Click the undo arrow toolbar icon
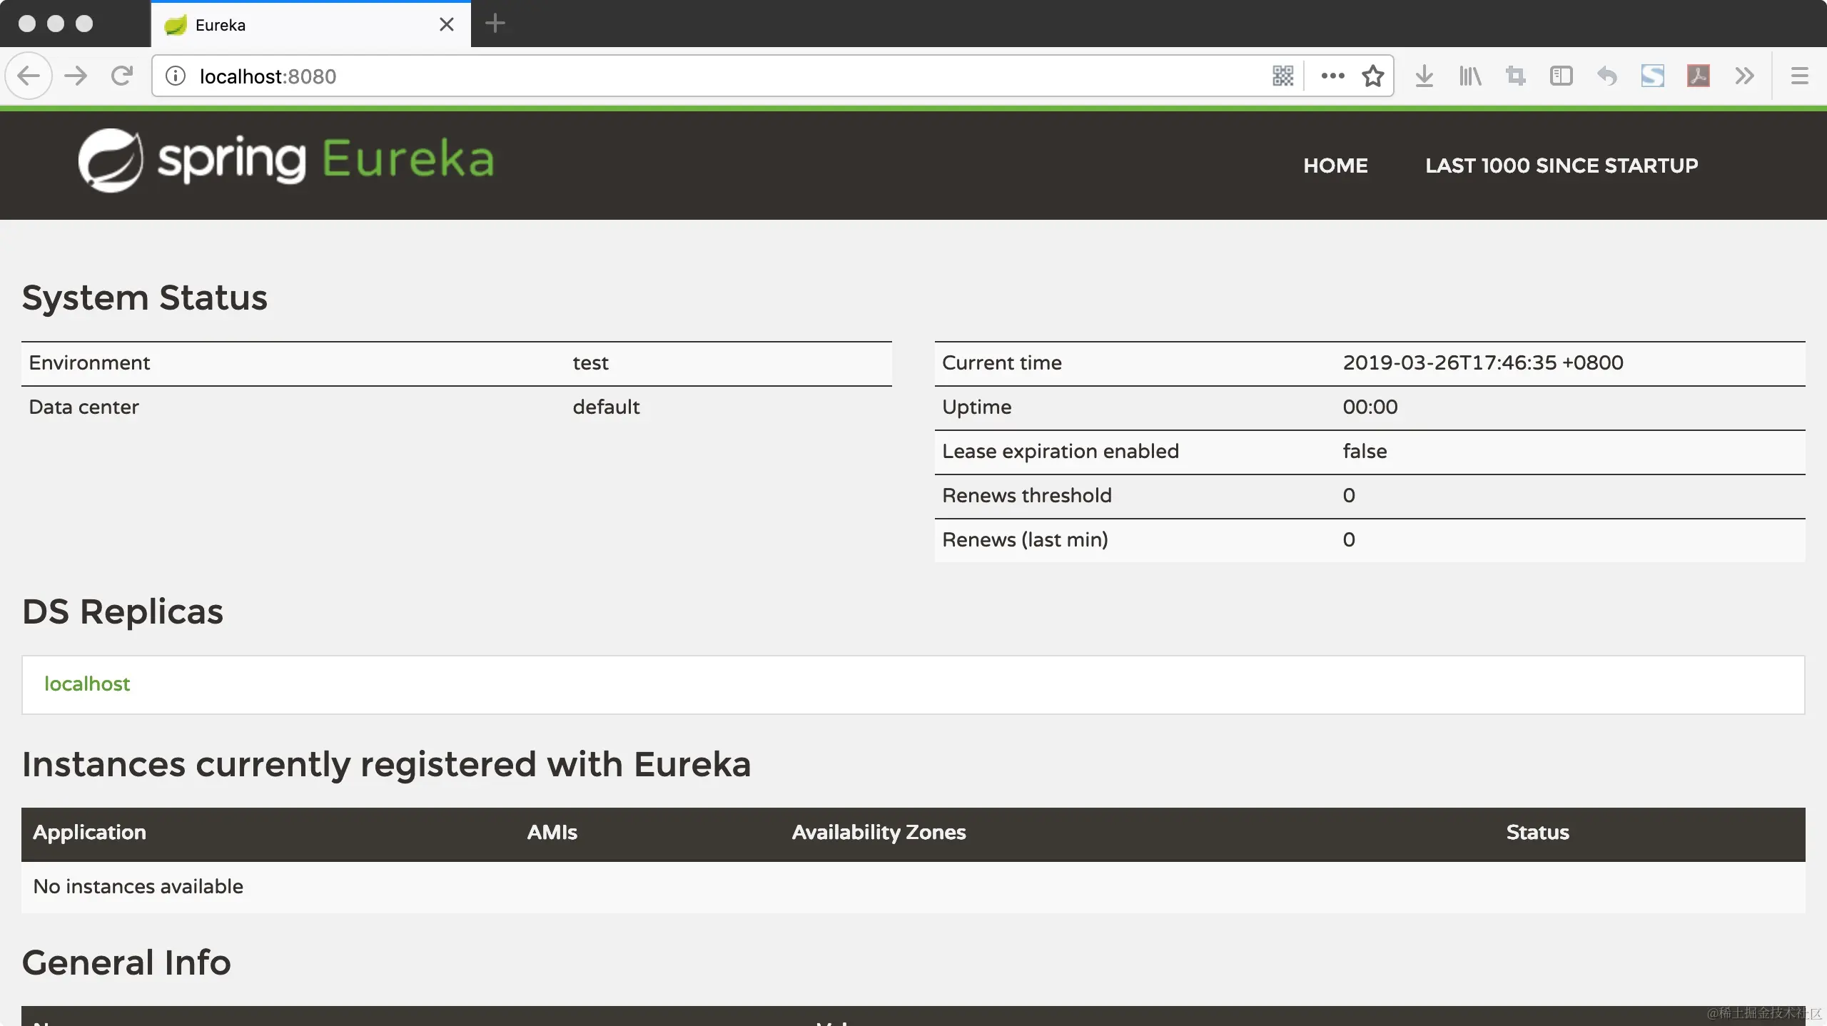This screenshot has height=1026, width=1827. 1606,76
